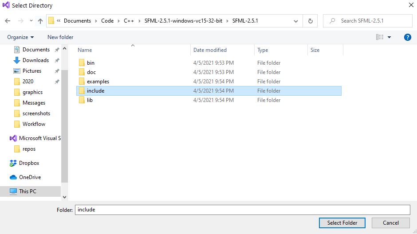This screenshot has height=234, width=417.
Task: Click the address bar folder icon
Action: (51, 21)
